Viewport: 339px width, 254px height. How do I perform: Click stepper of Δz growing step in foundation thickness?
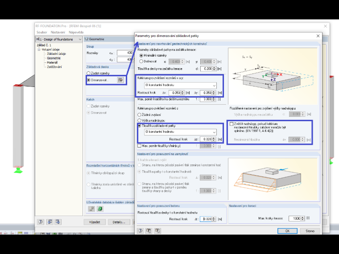[214, 139]
